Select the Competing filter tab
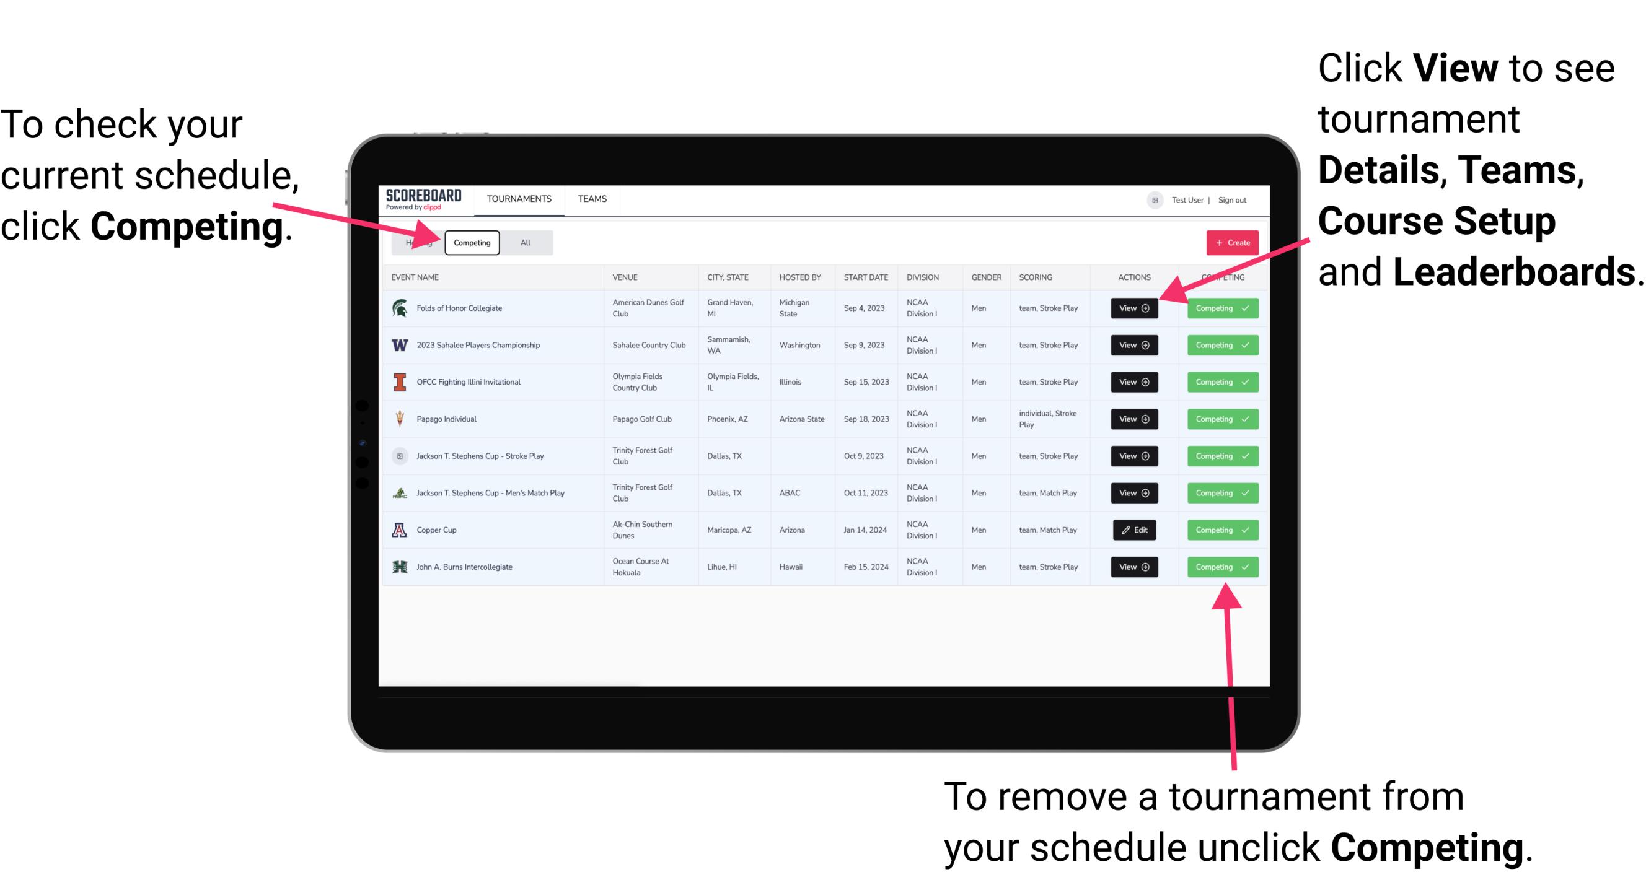Viewport: 1646px width, 885px height. (471, 242)
